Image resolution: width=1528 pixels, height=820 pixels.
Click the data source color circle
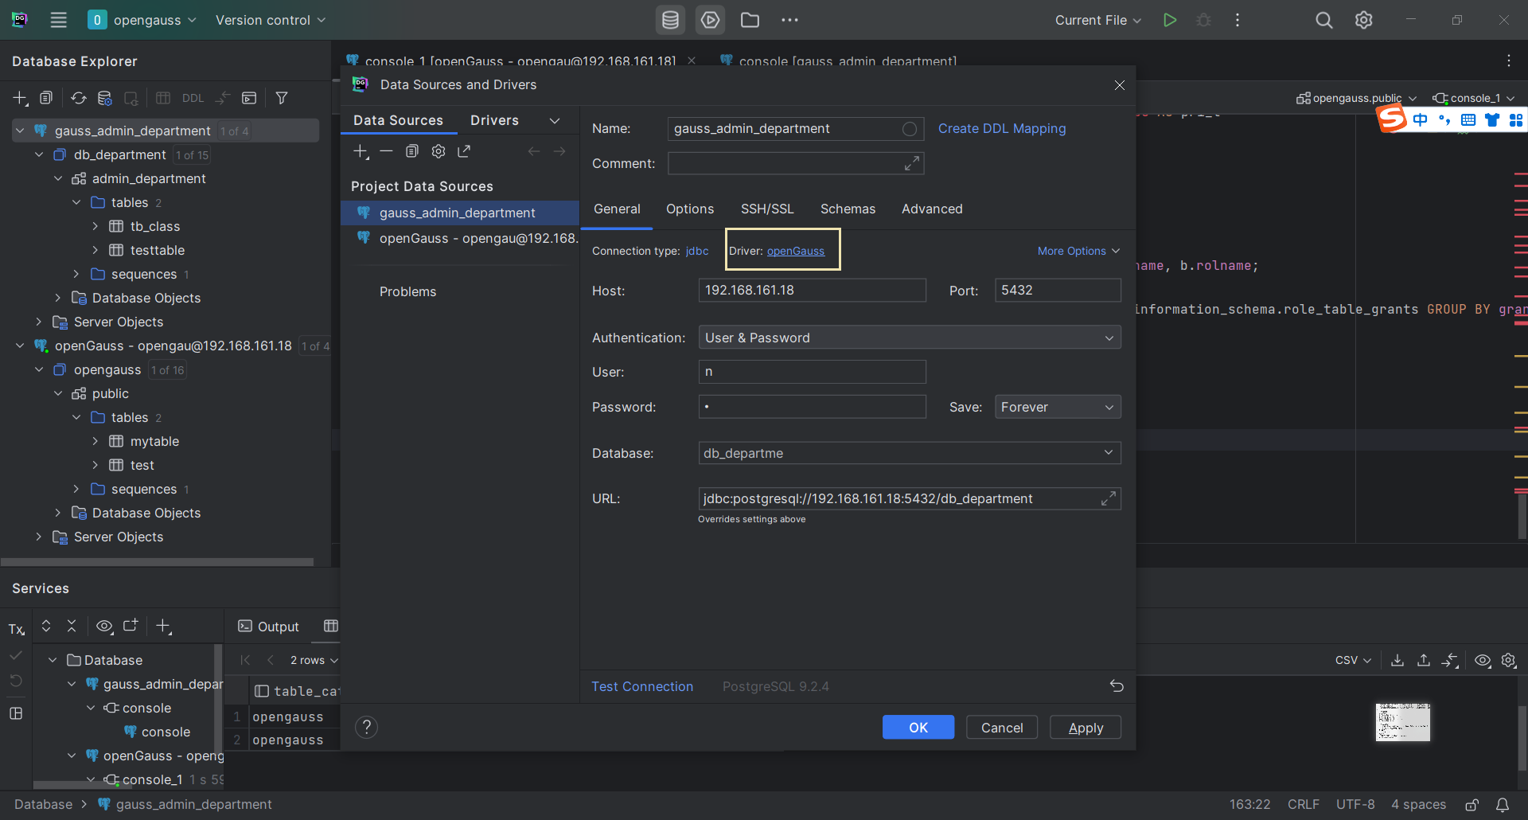[x=910, y=129]
